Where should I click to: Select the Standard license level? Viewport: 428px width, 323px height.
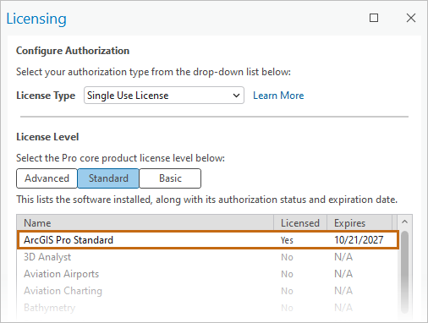tap(108, 178)
